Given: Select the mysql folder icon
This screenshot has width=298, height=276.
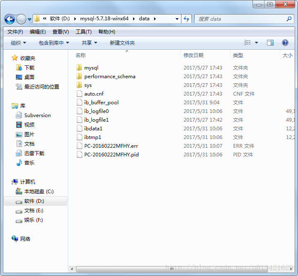Looking at the screenshot, I should click(79, 67).
